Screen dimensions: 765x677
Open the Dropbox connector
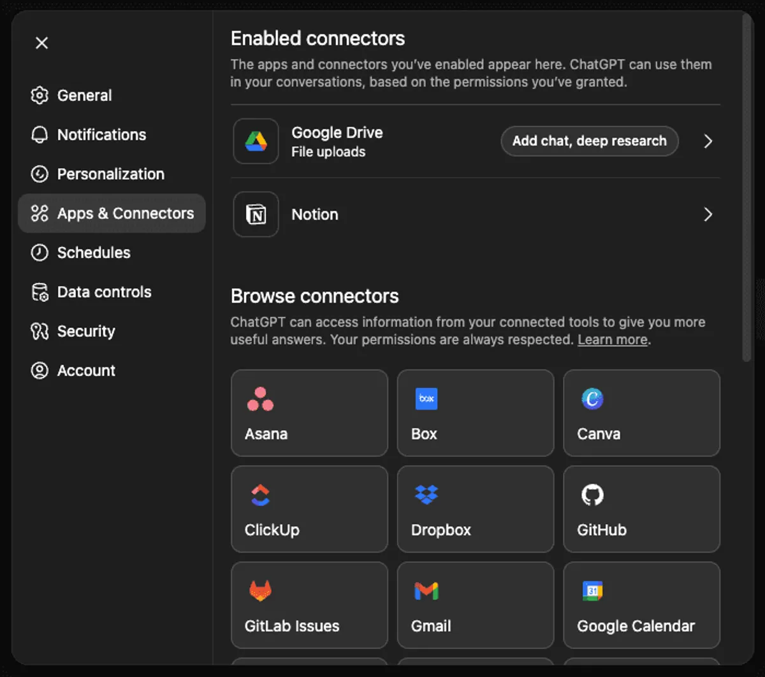pyautogui.click(x=475, y=509)
